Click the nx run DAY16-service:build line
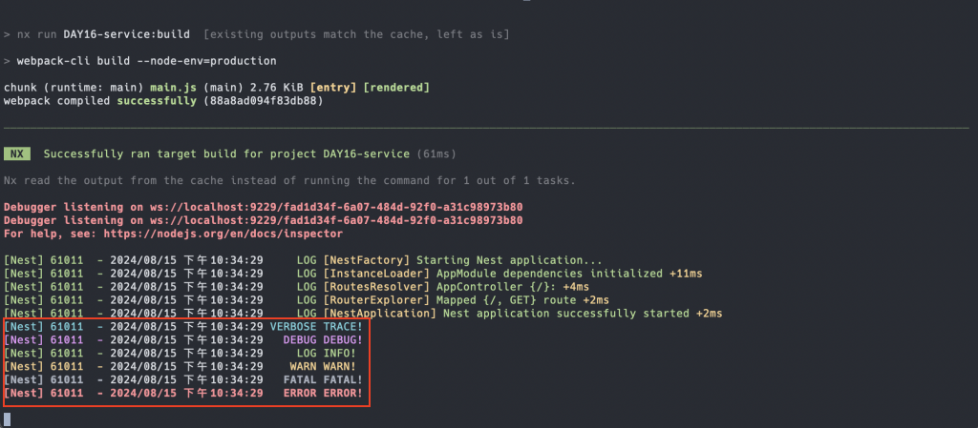 [x=256, y=34]
